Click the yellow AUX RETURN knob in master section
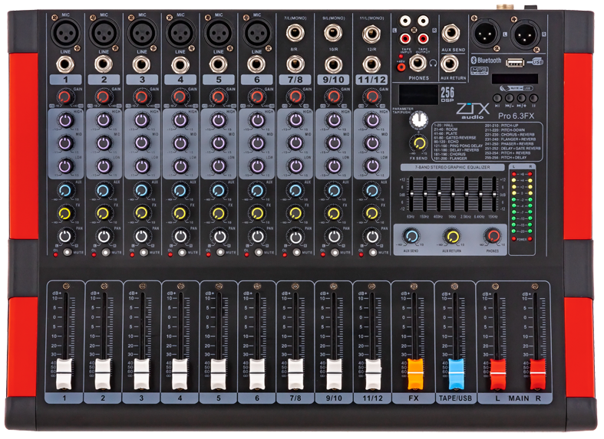Viewport: 604px width, 439px height. pos(452,236)
